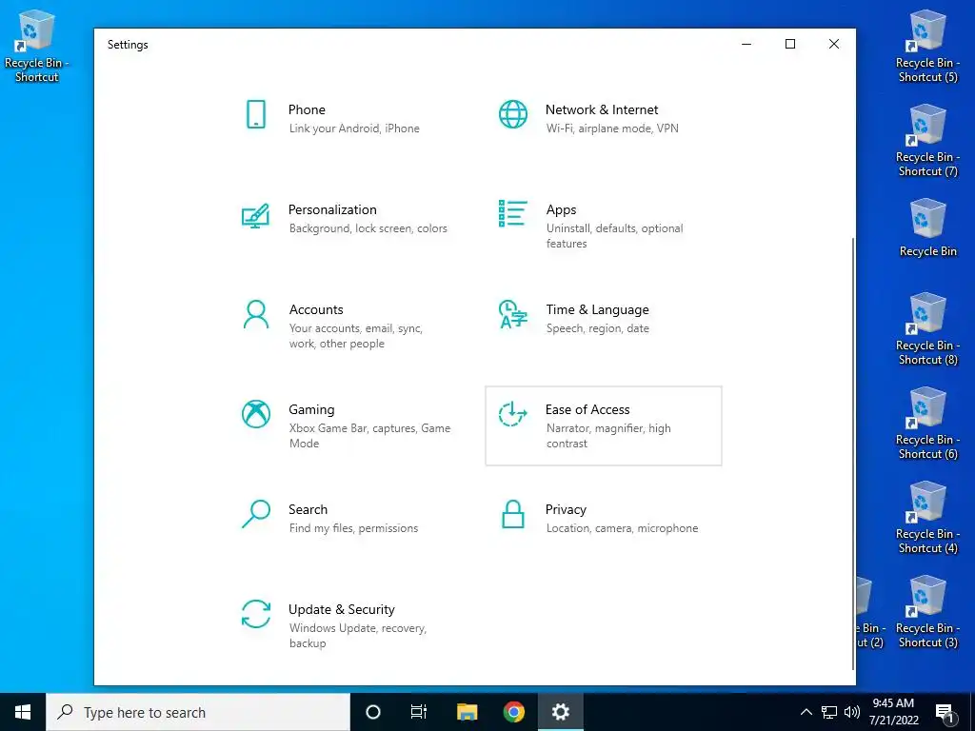
Task: Click the Settings gear taskbar icon
Action: (560, 712)
